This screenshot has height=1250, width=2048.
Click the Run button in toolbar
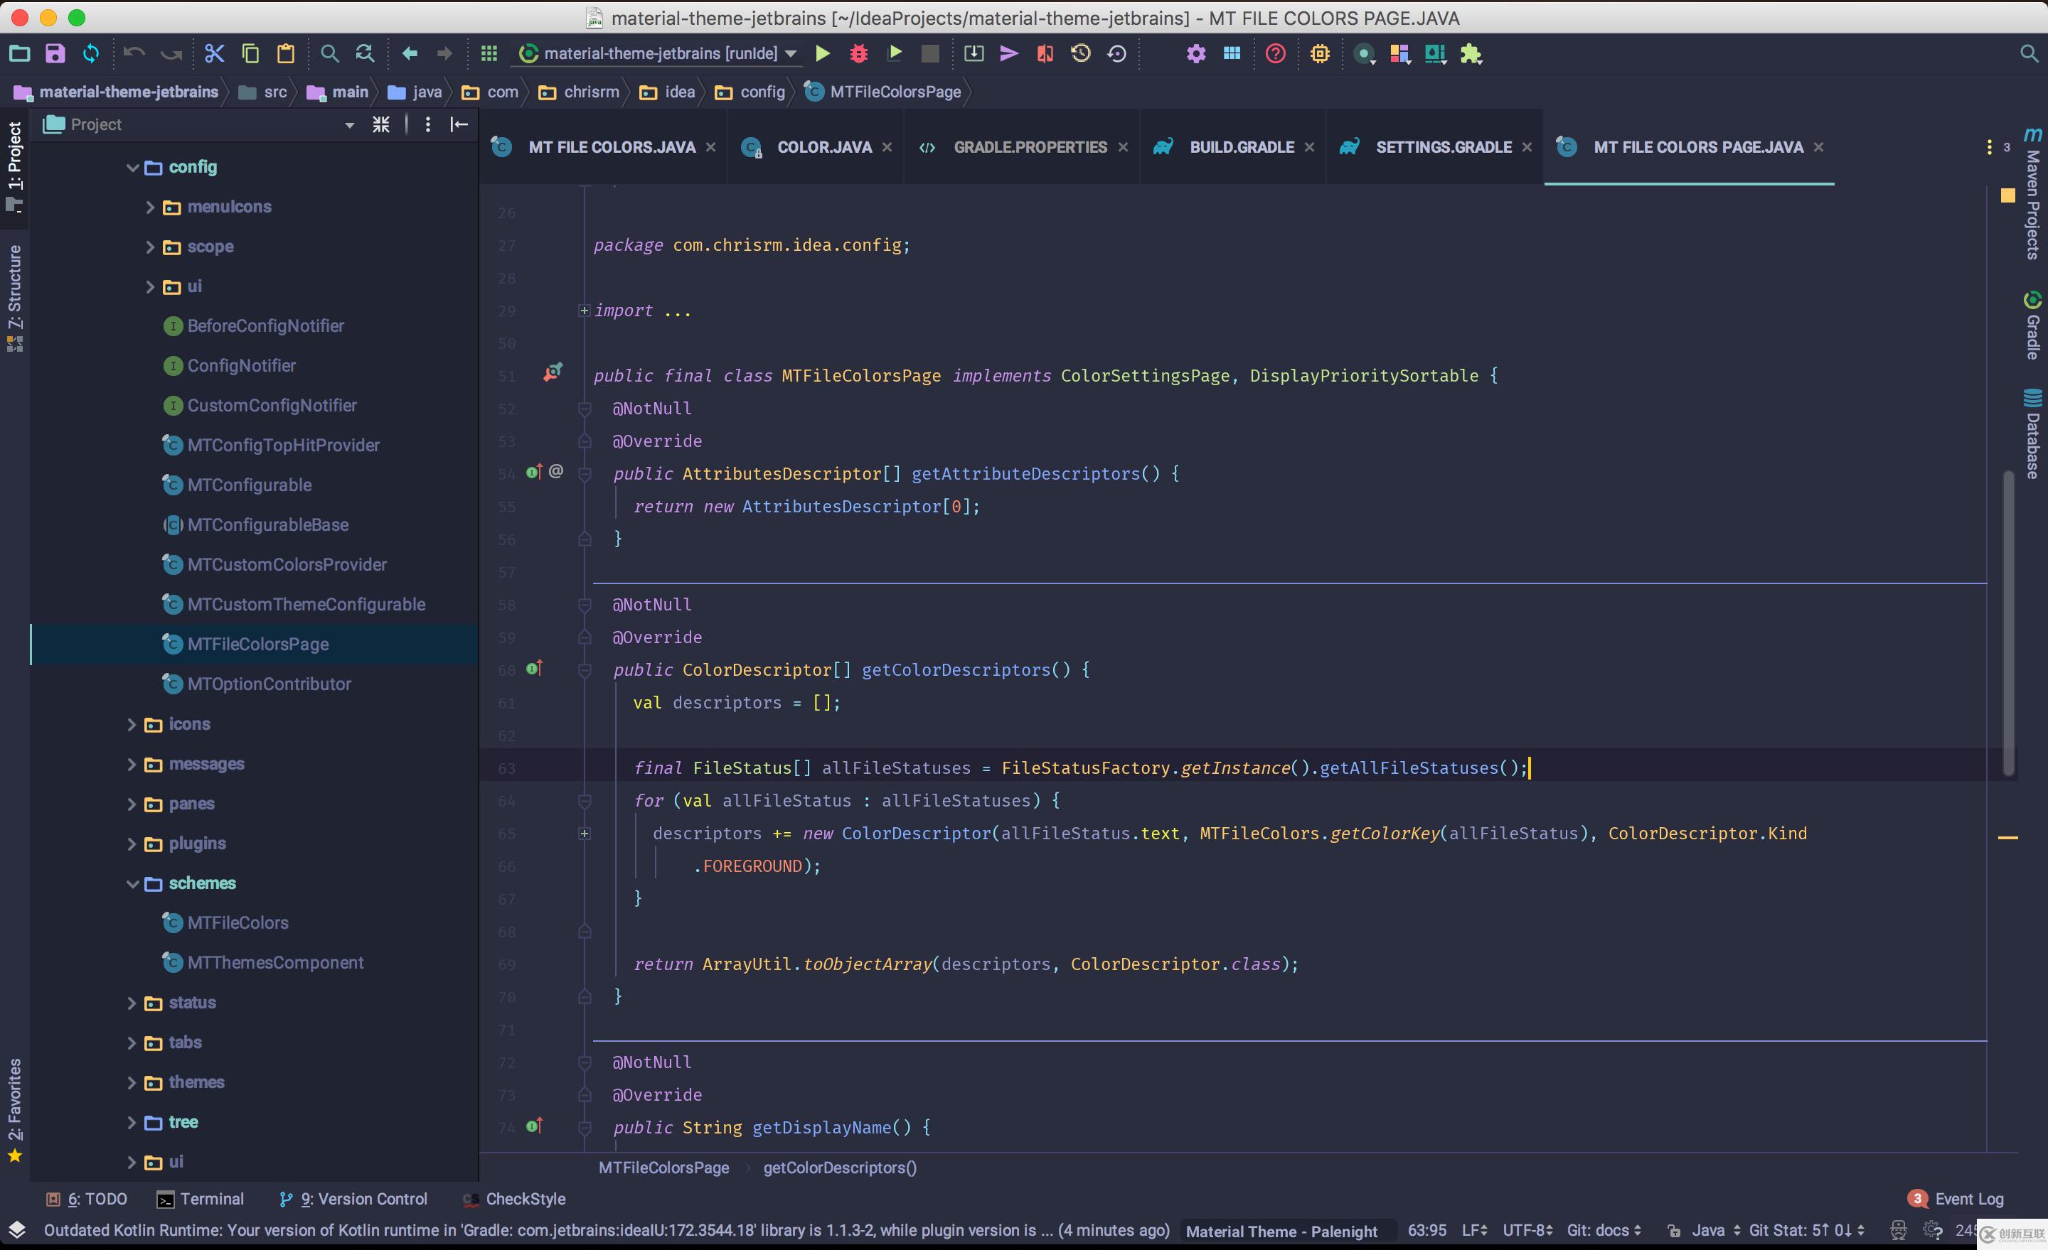[823, 53]
